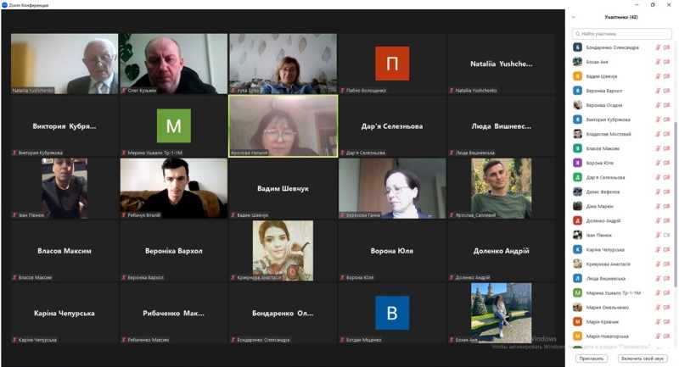This screenshot has height=367, width=679.
Task: Click muted mic icon for Вероніка Вархол
Action: click(x=658, y=91)
